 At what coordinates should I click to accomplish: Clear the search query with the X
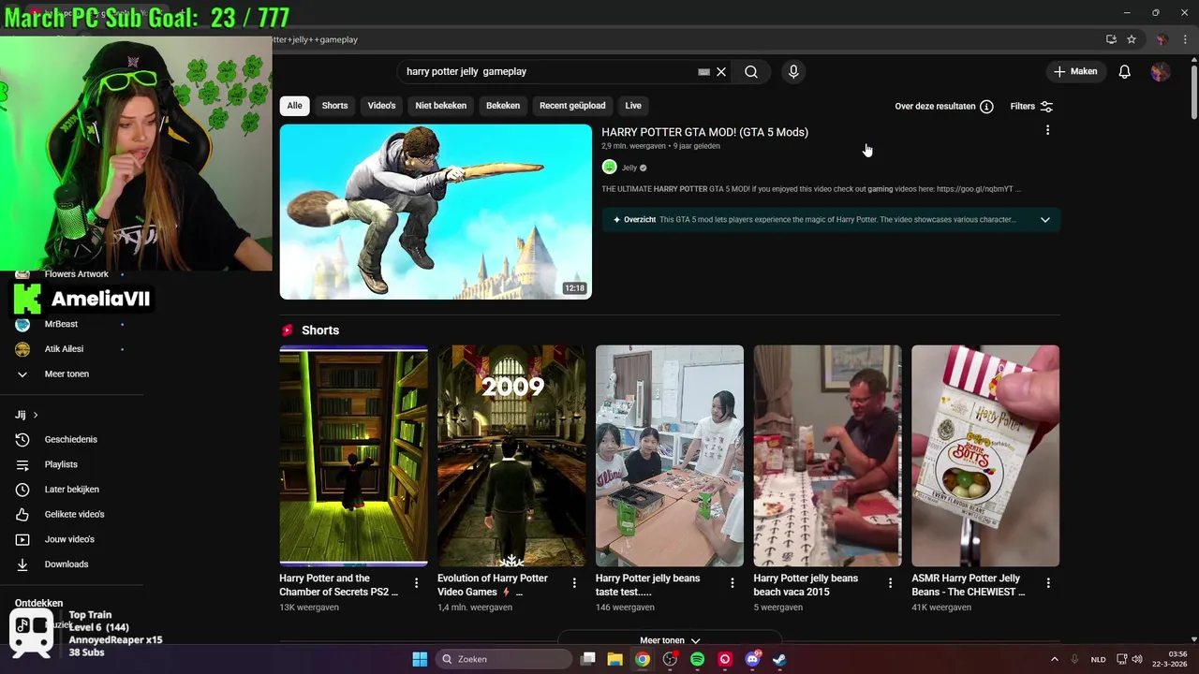[721, 72]
